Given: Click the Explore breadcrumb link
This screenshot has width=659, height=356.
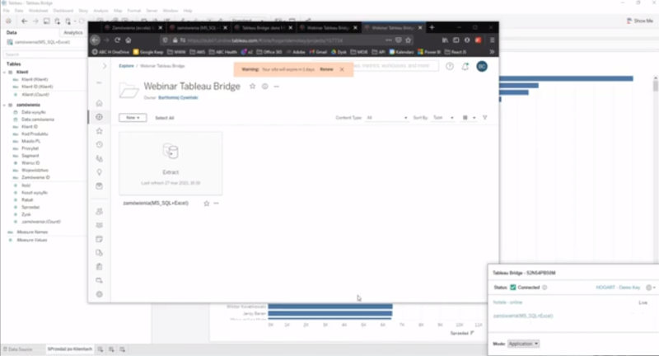Looking at the screenshot, I should coord(126,66).
